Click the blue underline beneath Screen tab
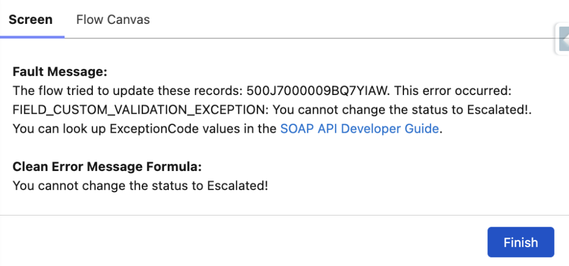 pos(32,37)
